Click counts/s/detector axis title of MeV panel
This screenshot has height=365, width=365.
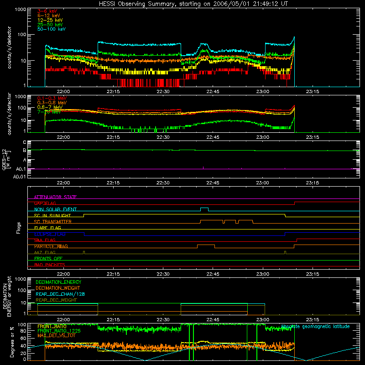(x=9, y=114)
